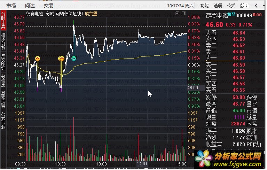Click the left chevron arrow in top bar
This screenshot has width=267, height=170.
pos(256,6)
